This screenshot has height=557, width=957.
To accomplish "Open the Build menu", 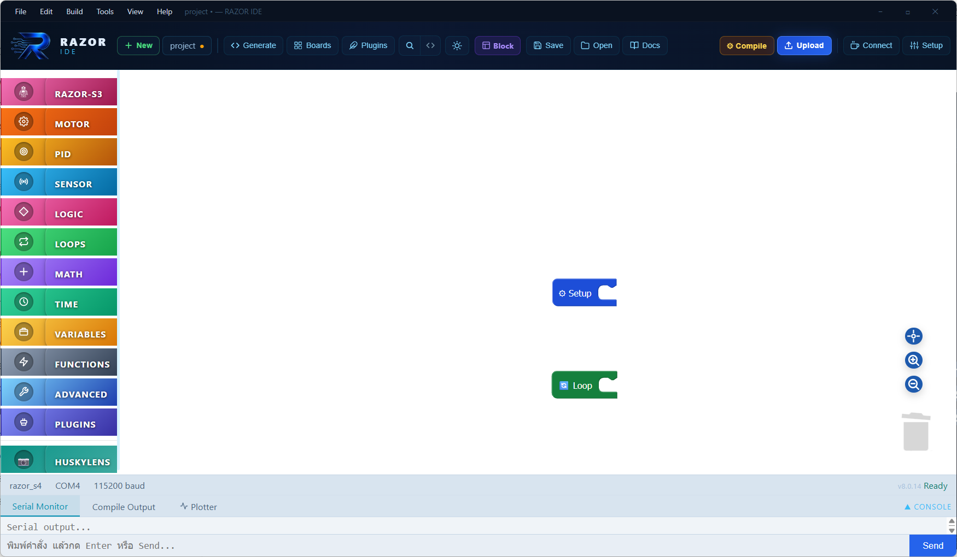I will click(74, 11).
